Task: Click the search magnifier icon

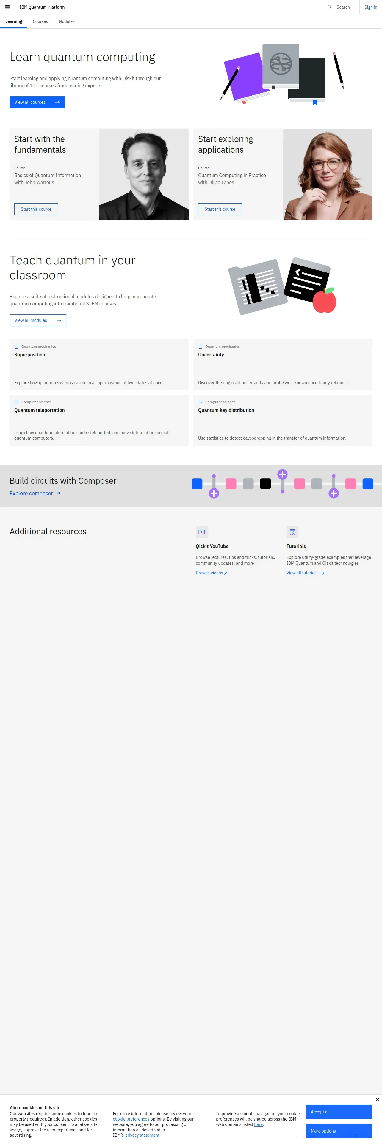Action: 330,7
